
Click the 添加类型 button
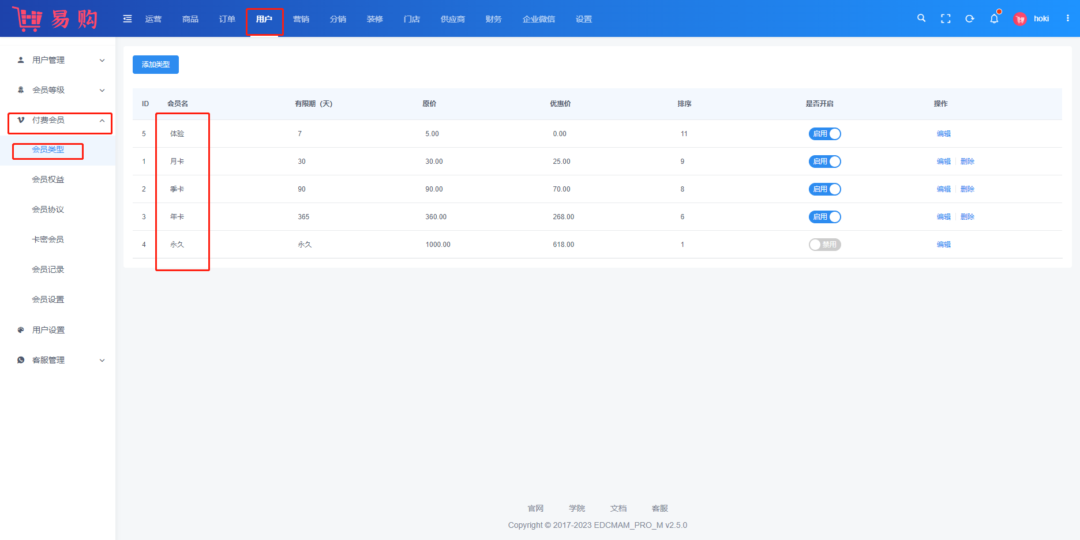(156, 65)
